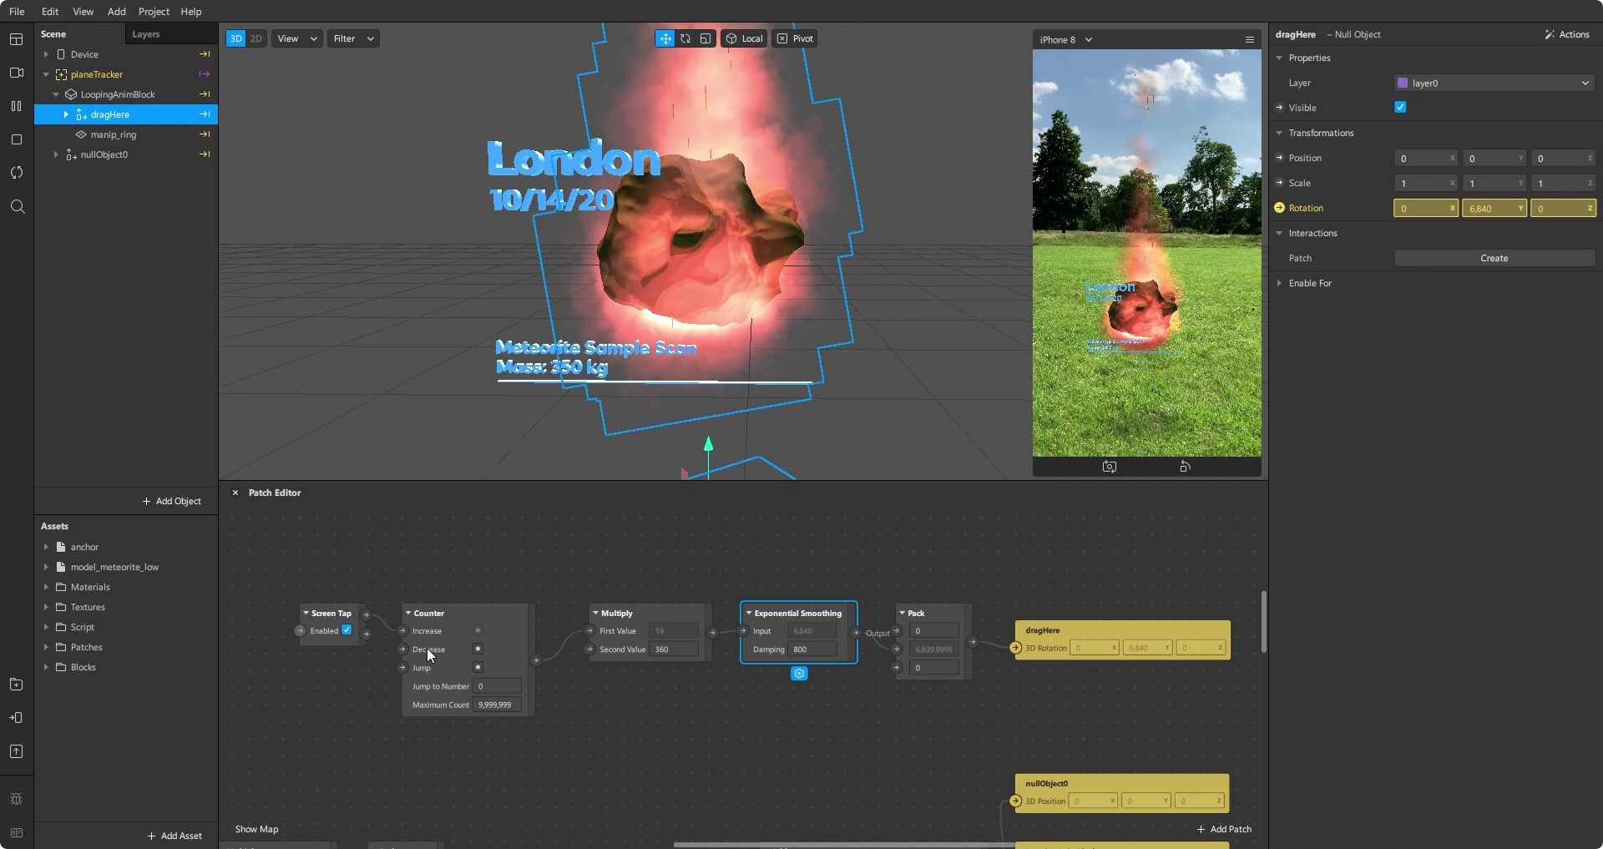Open the video camera icon in sidebar
This screenshot has height=849, width=1603.
(16, 73)
